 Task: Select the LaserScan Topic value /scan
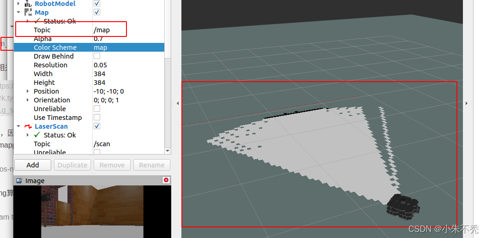tap(102, 144)
